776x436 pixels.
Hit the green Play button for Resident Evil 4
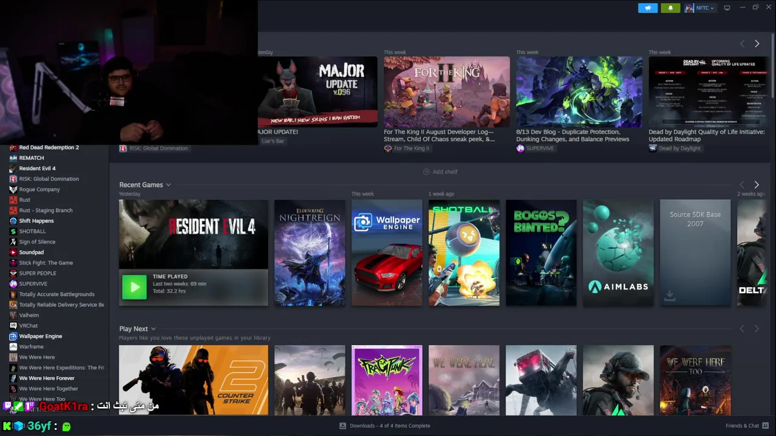(134, 287)
